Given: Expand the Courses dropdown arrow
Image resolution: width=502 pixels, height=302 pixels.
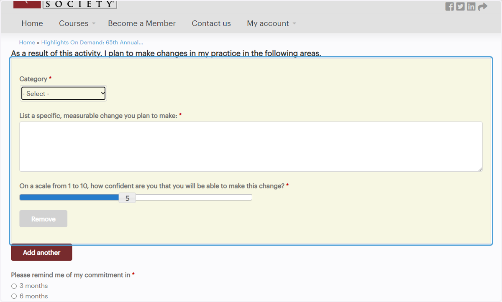Looking at the screenshot, I should tap(94, 24).
